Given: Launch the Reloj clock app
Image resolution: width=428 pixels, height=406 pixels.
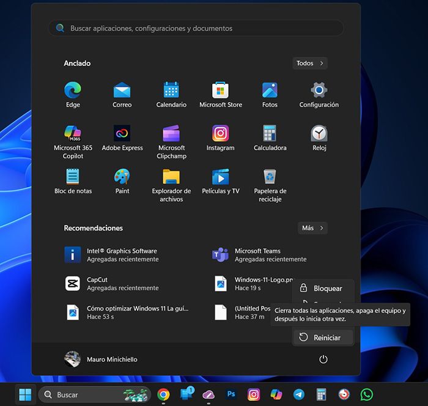Looking at the screenshot, I should pos(319,138).
